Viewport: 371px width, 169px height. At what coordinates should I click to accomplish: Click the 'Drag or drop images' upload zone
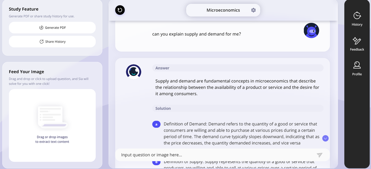(52, 125)
